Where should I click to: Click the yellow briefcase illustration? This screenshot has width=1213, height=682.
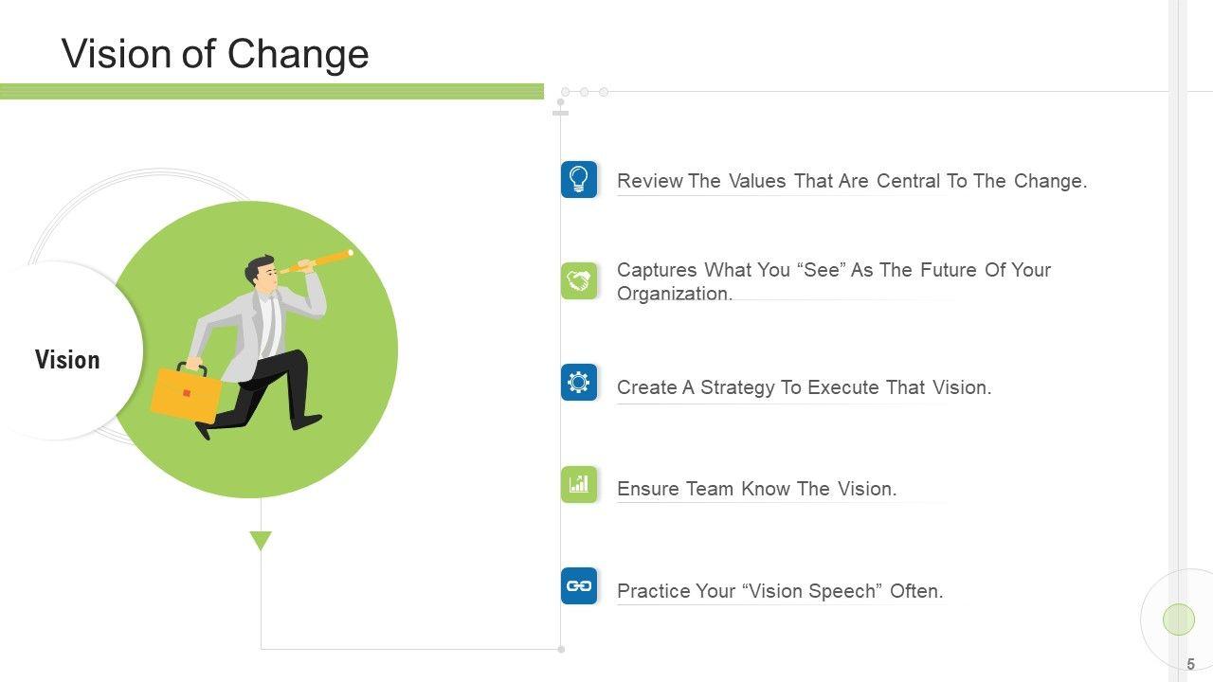tap(186, 392)
